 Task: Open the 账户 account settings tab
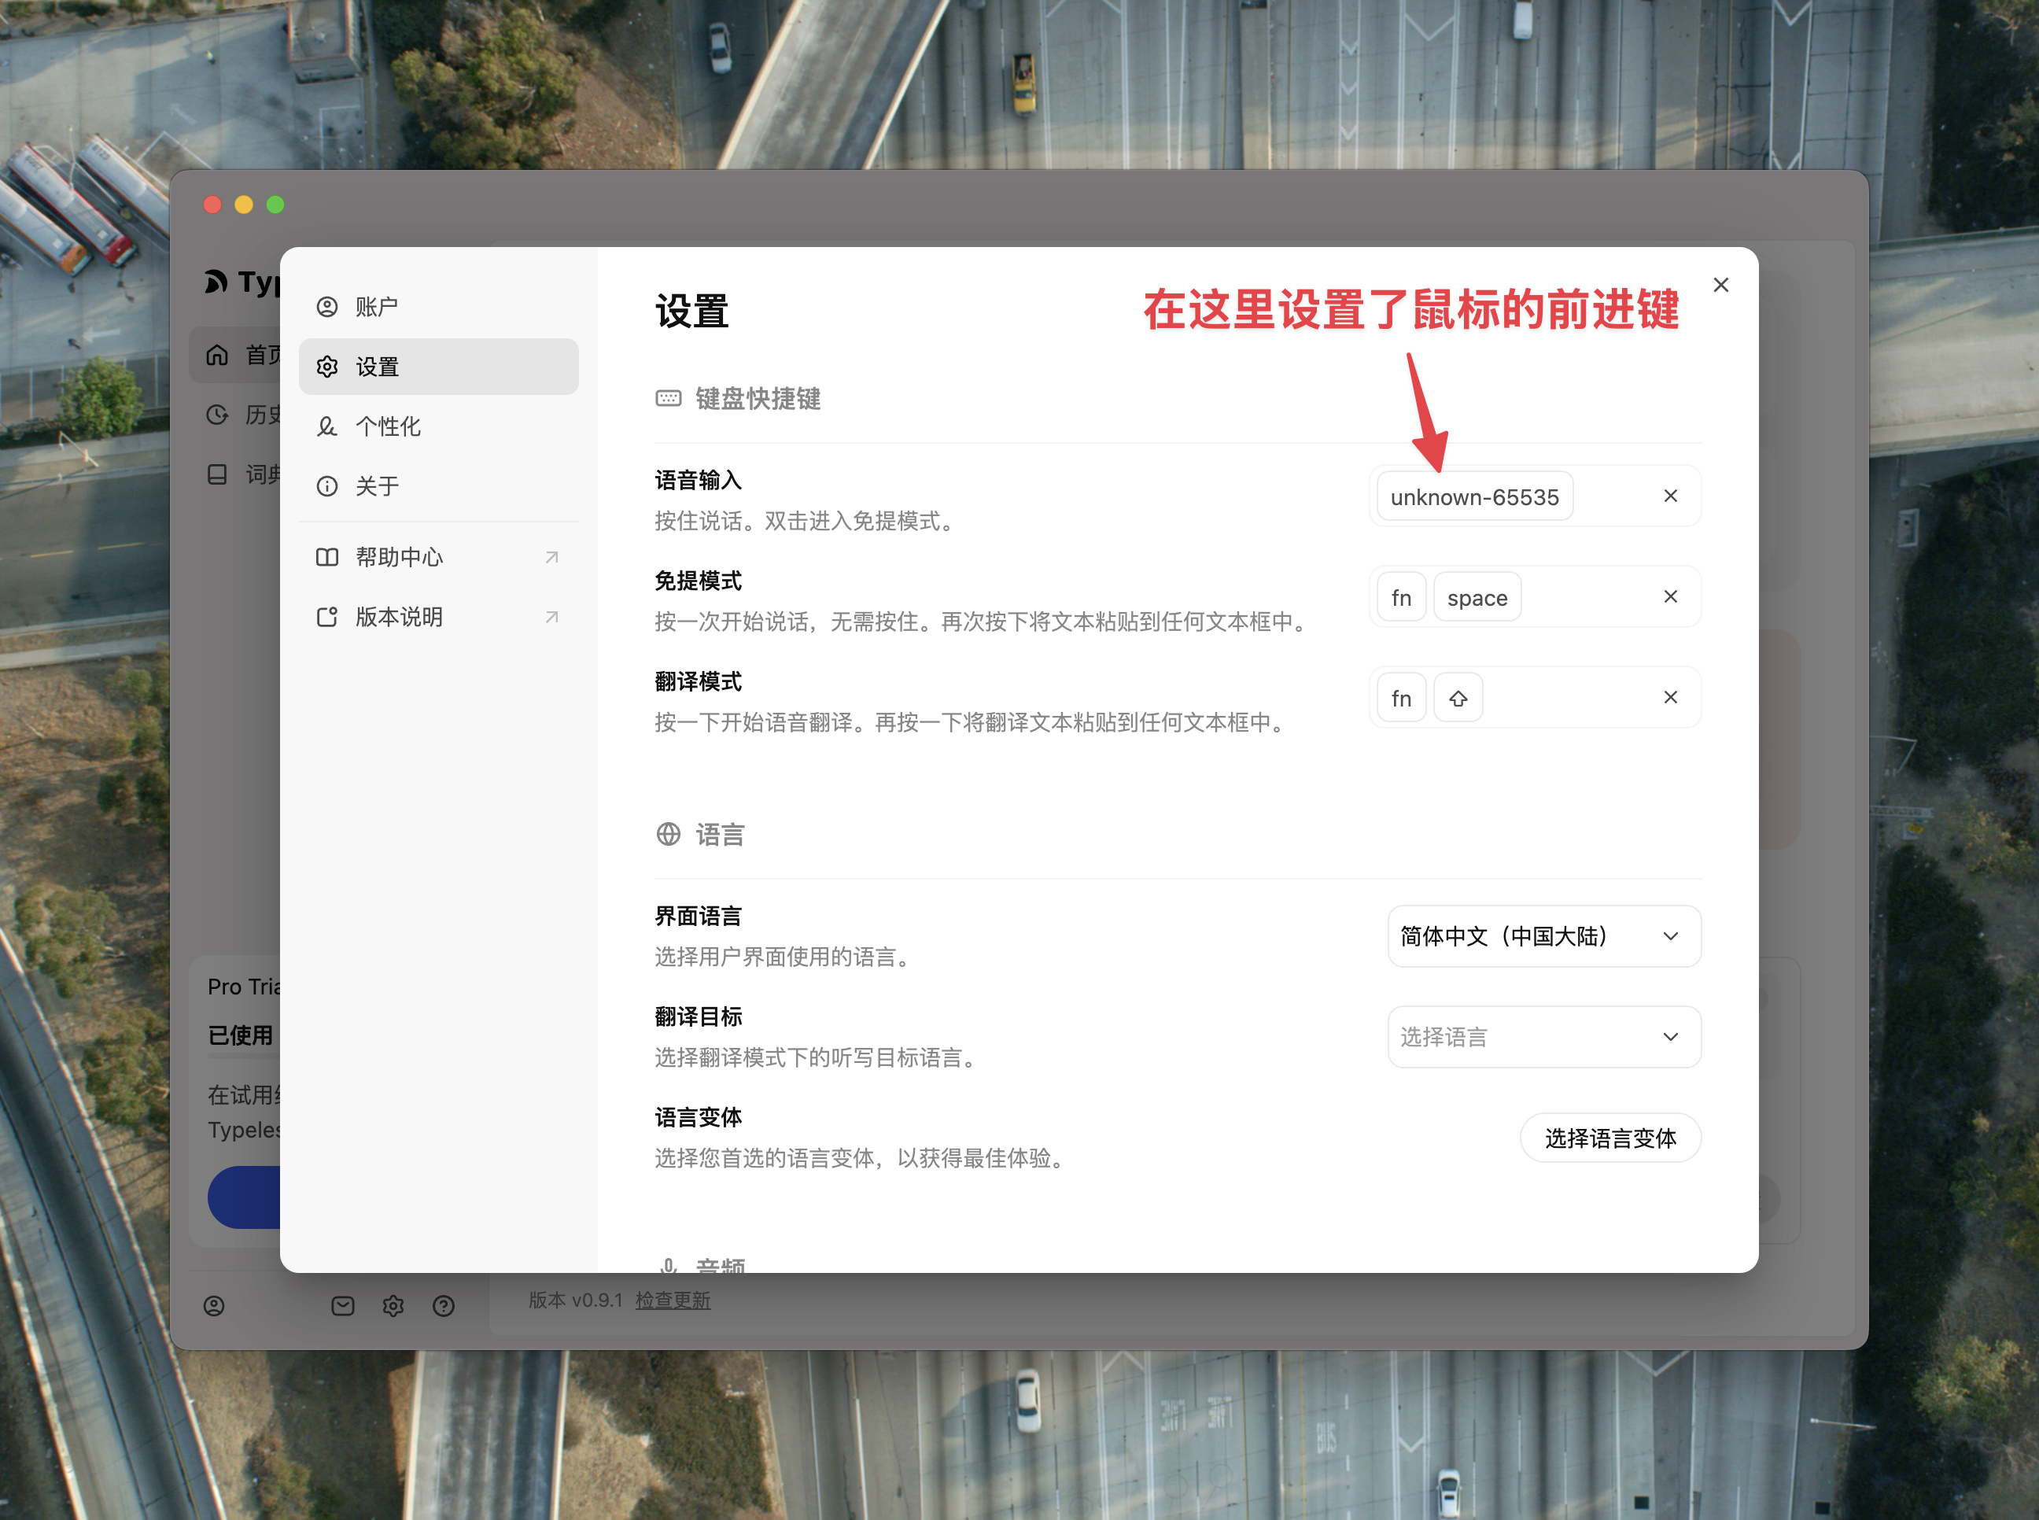(x=377, y=306)
